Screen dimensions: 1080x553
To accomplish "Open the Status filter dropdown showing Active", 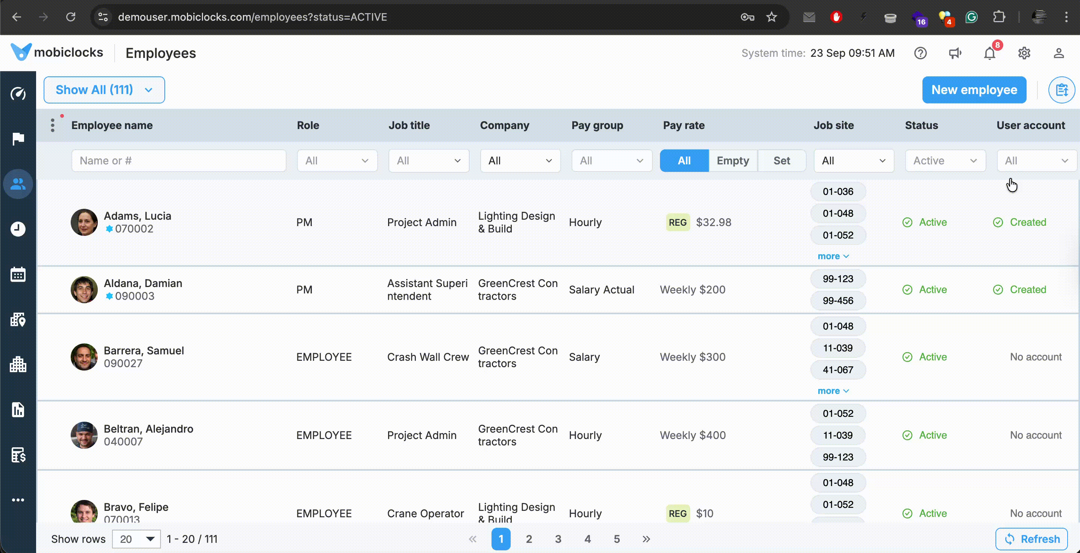I will pos(945,161).
